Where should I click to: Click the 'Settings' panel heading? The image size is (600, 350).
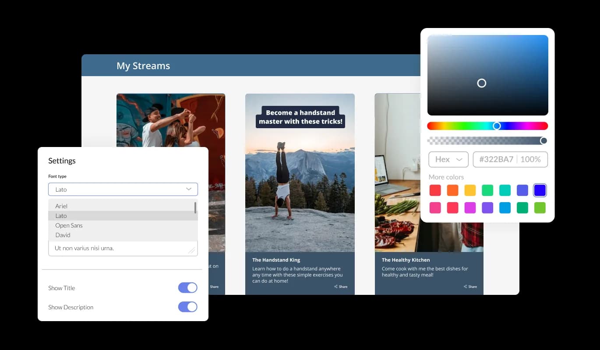[62, 161]
